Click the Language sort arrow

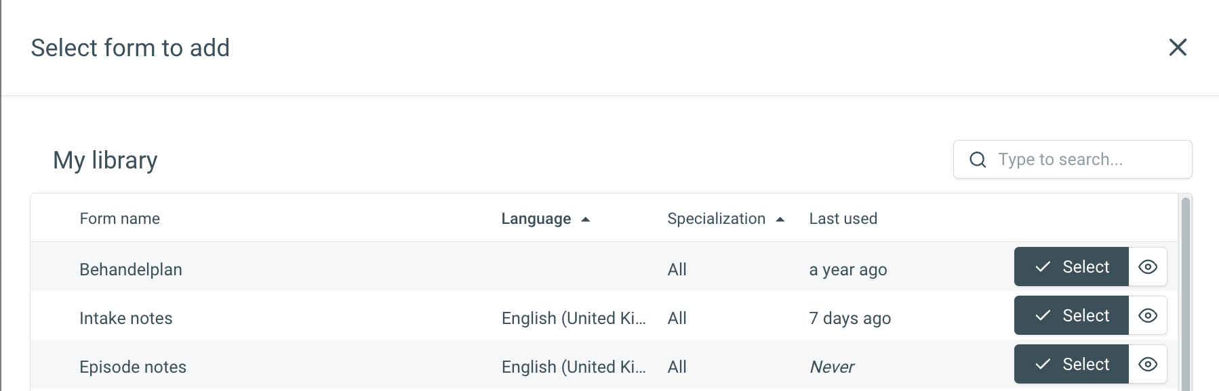click(x=586, y=219)
